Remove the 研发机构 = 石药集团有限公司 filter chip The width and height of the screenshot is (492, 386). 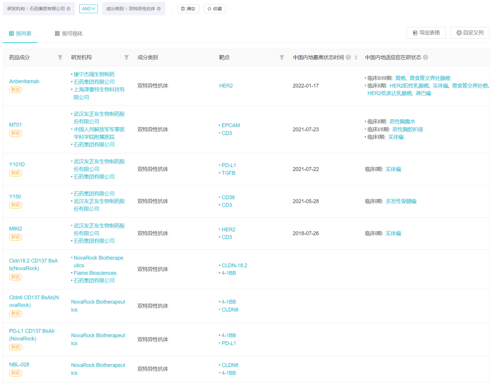point(68,9)
